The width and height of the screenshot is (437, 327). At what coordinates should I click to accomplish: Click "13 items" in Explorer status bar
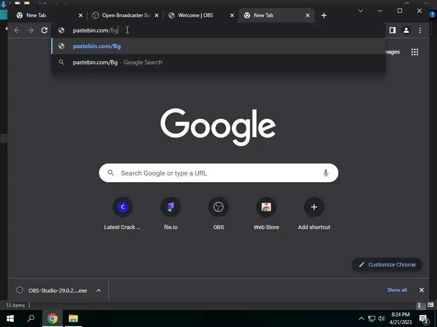pos(15,305)
